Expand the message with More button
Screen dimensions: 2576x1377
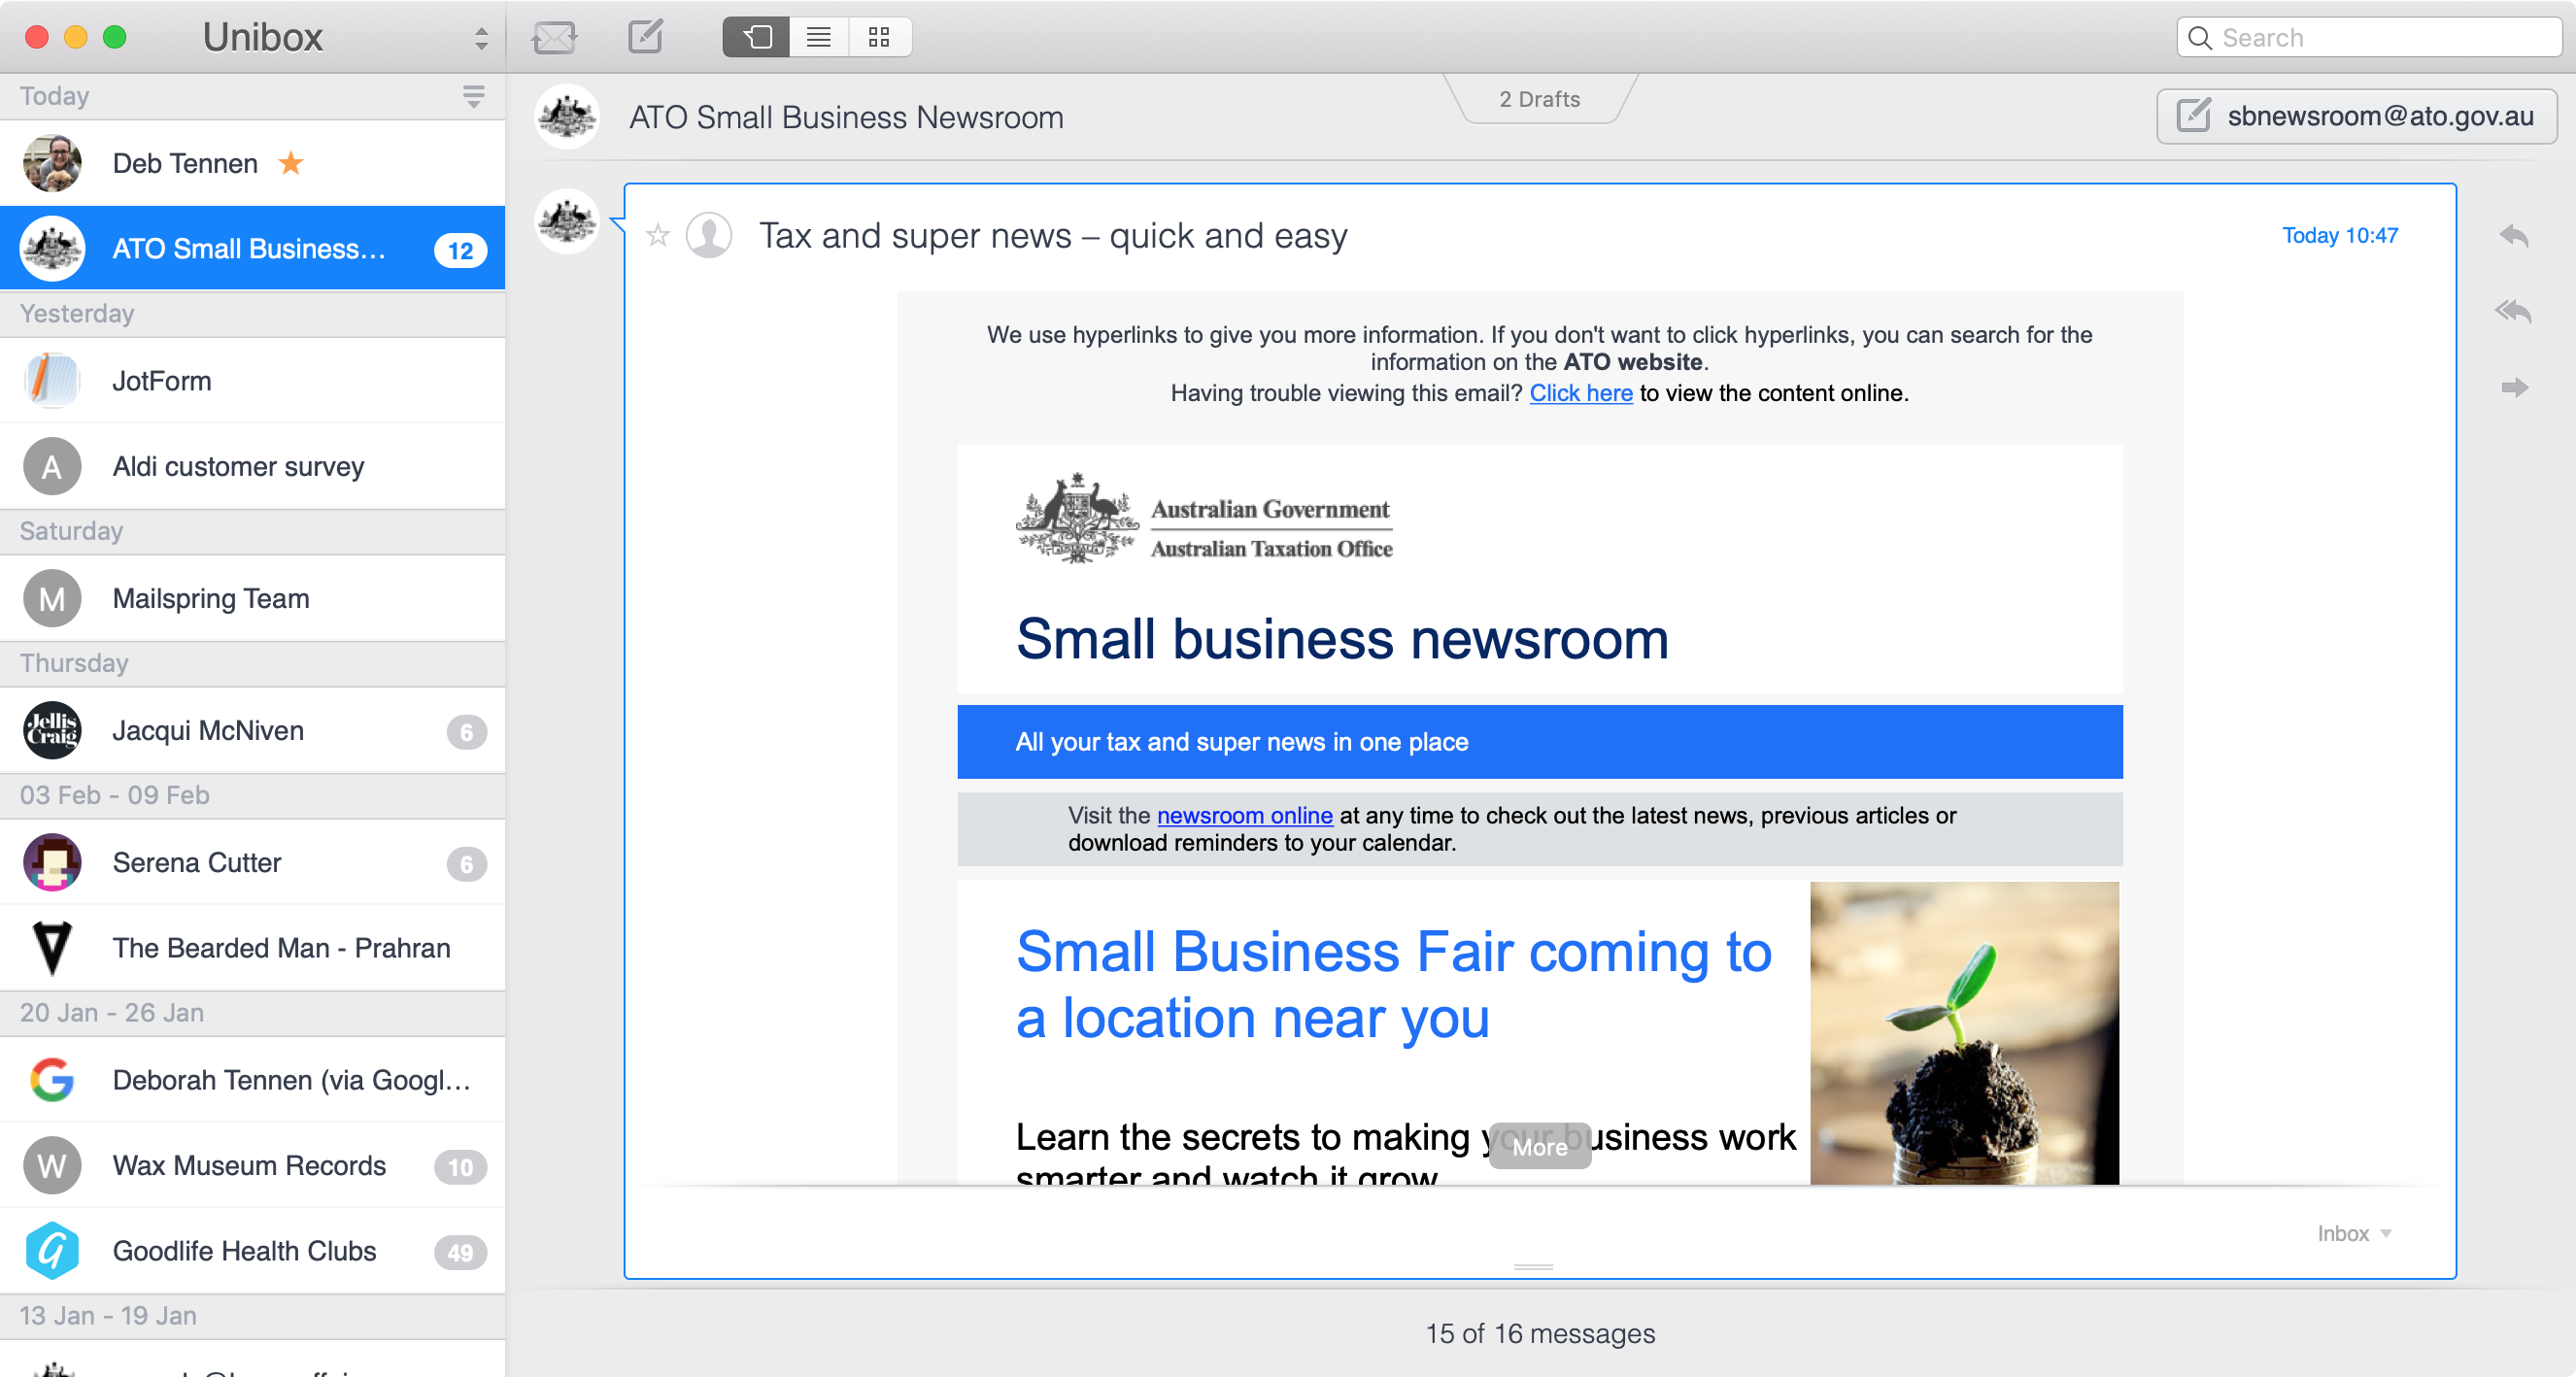coord(1539,1147)
